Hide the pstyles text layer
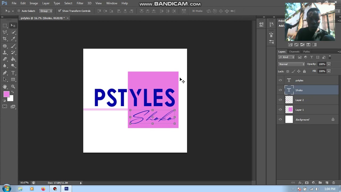341x192 pixels. click(x=280, y=80)
